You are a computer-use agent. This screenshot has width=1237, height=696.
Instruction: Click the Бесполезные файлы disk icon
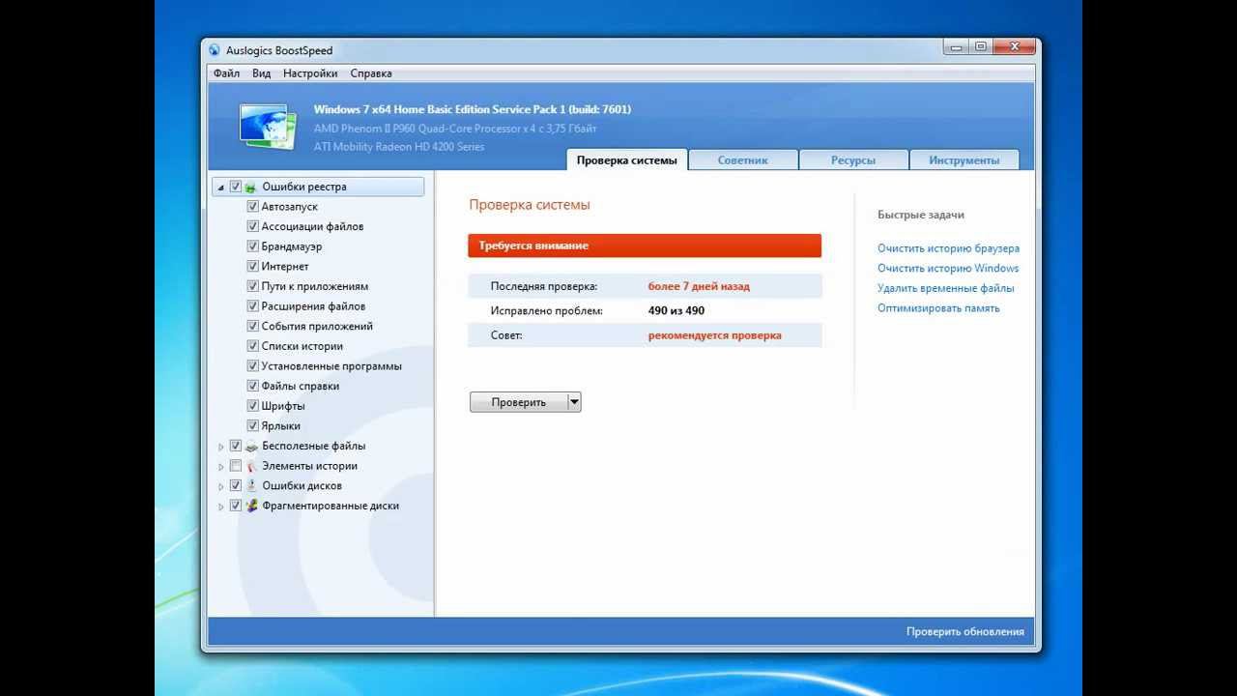251,446
